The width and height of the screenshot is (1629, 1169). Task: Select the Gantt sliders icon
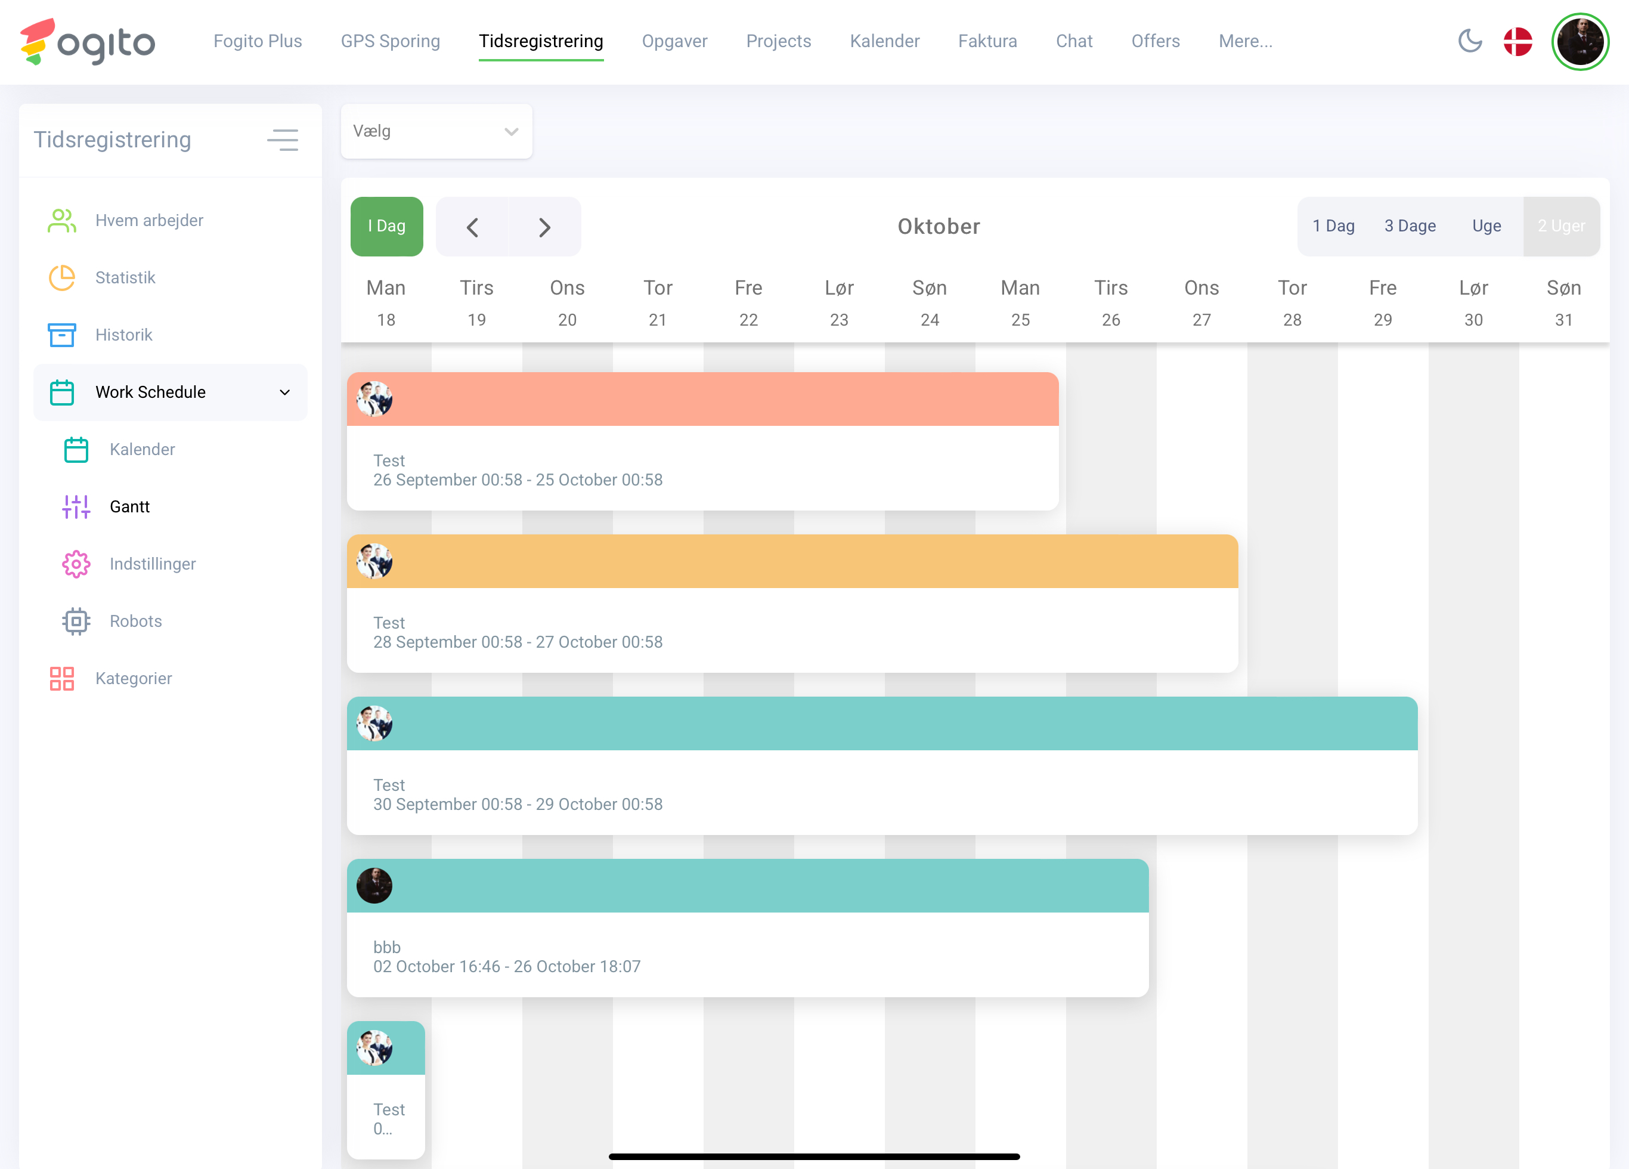click(x=76, y=506)
